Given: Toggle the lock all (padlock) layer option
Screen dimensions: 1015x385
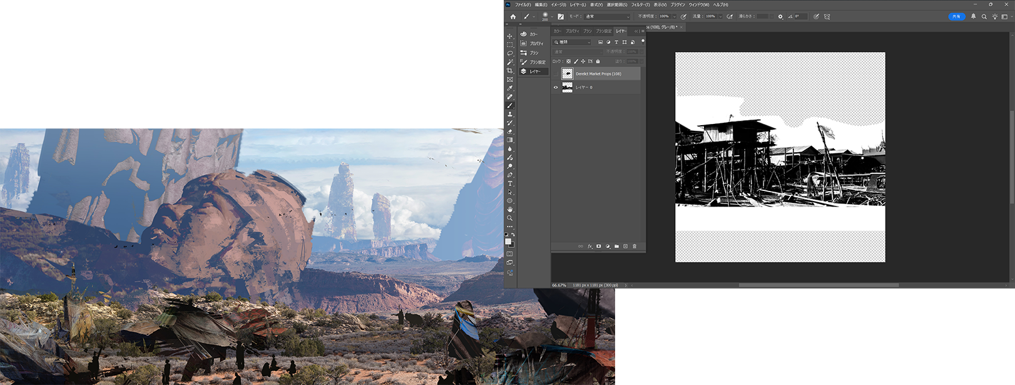Looking at the screenshot, I should pos(598,61).
